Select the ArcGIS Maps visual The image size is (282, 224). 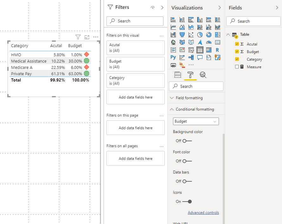[x=218, y=58]
